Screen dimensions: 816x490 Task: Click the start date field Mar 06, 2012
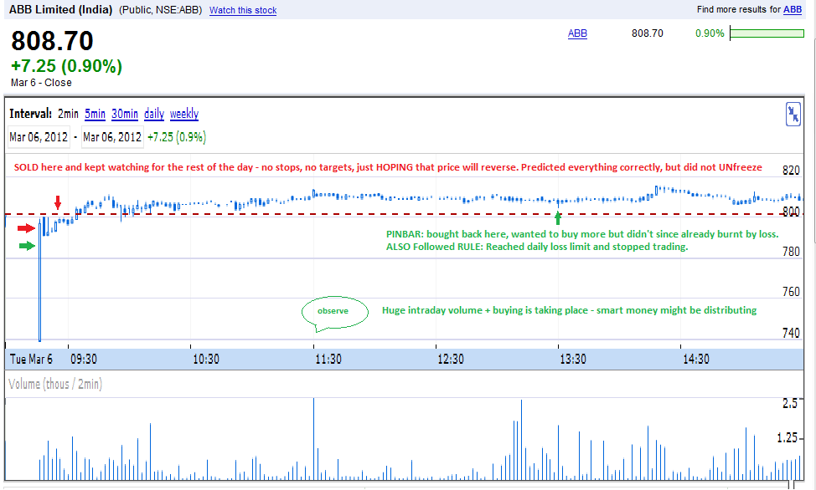39,137
